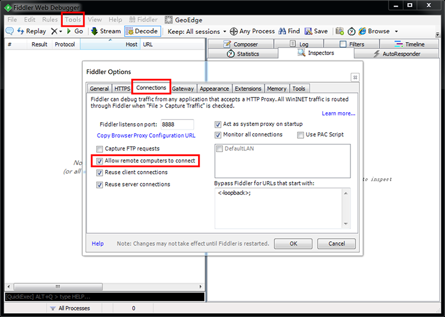Toggle the Decode button

tap(143, 31)
